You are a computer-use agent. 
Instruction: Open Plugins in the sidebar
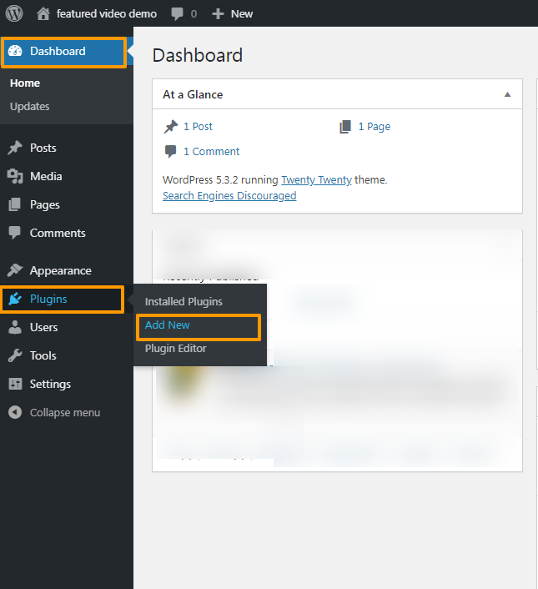pos(48,299)
